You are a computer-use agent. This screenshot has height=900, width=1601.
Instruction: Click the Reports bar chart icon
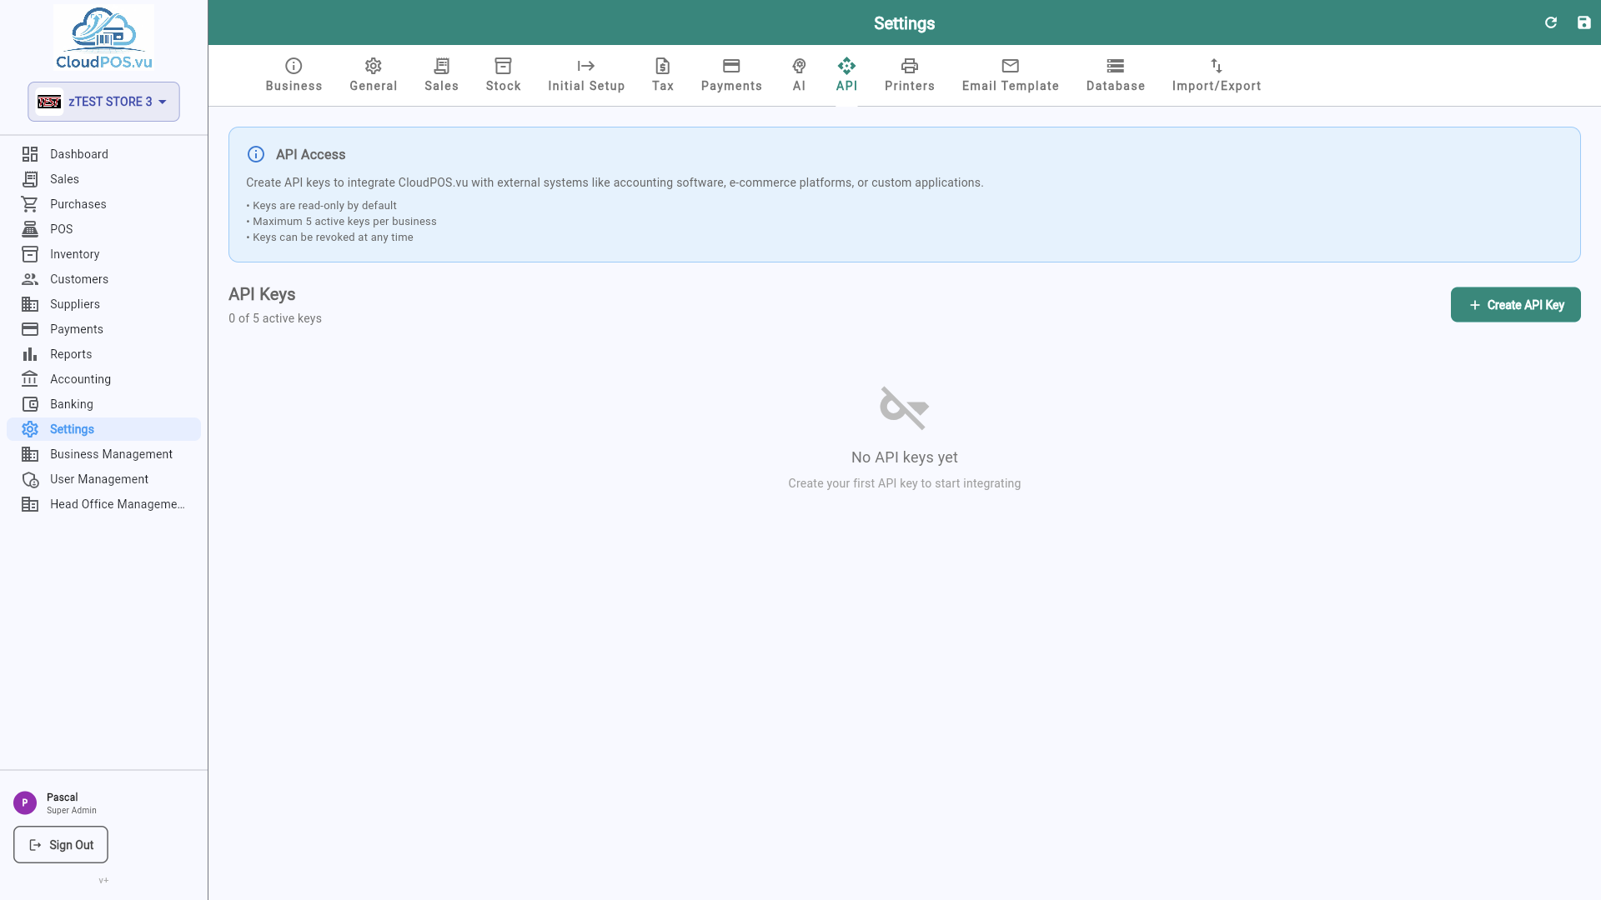tap(30, 354)
